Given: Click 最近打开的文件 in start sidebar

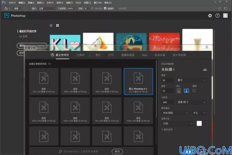Looking at the screenshot, I should click(x=28, y=31).
